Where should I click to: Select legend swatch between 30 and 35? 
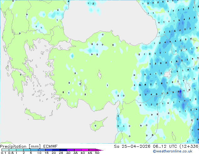[x=71, y=150]
